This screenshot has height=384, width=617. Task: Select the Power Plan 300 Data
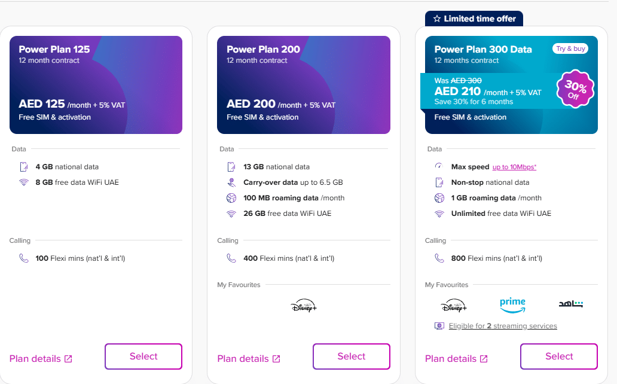(x=559, y=356)
